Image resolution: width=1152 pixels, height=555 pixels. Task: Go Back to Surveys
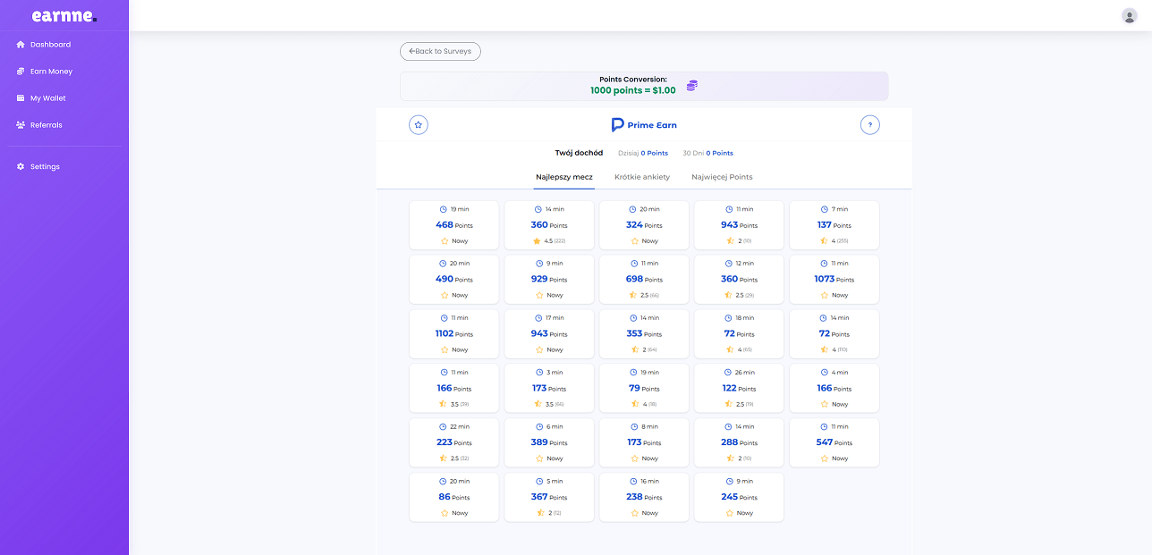(x=440, y=52)
